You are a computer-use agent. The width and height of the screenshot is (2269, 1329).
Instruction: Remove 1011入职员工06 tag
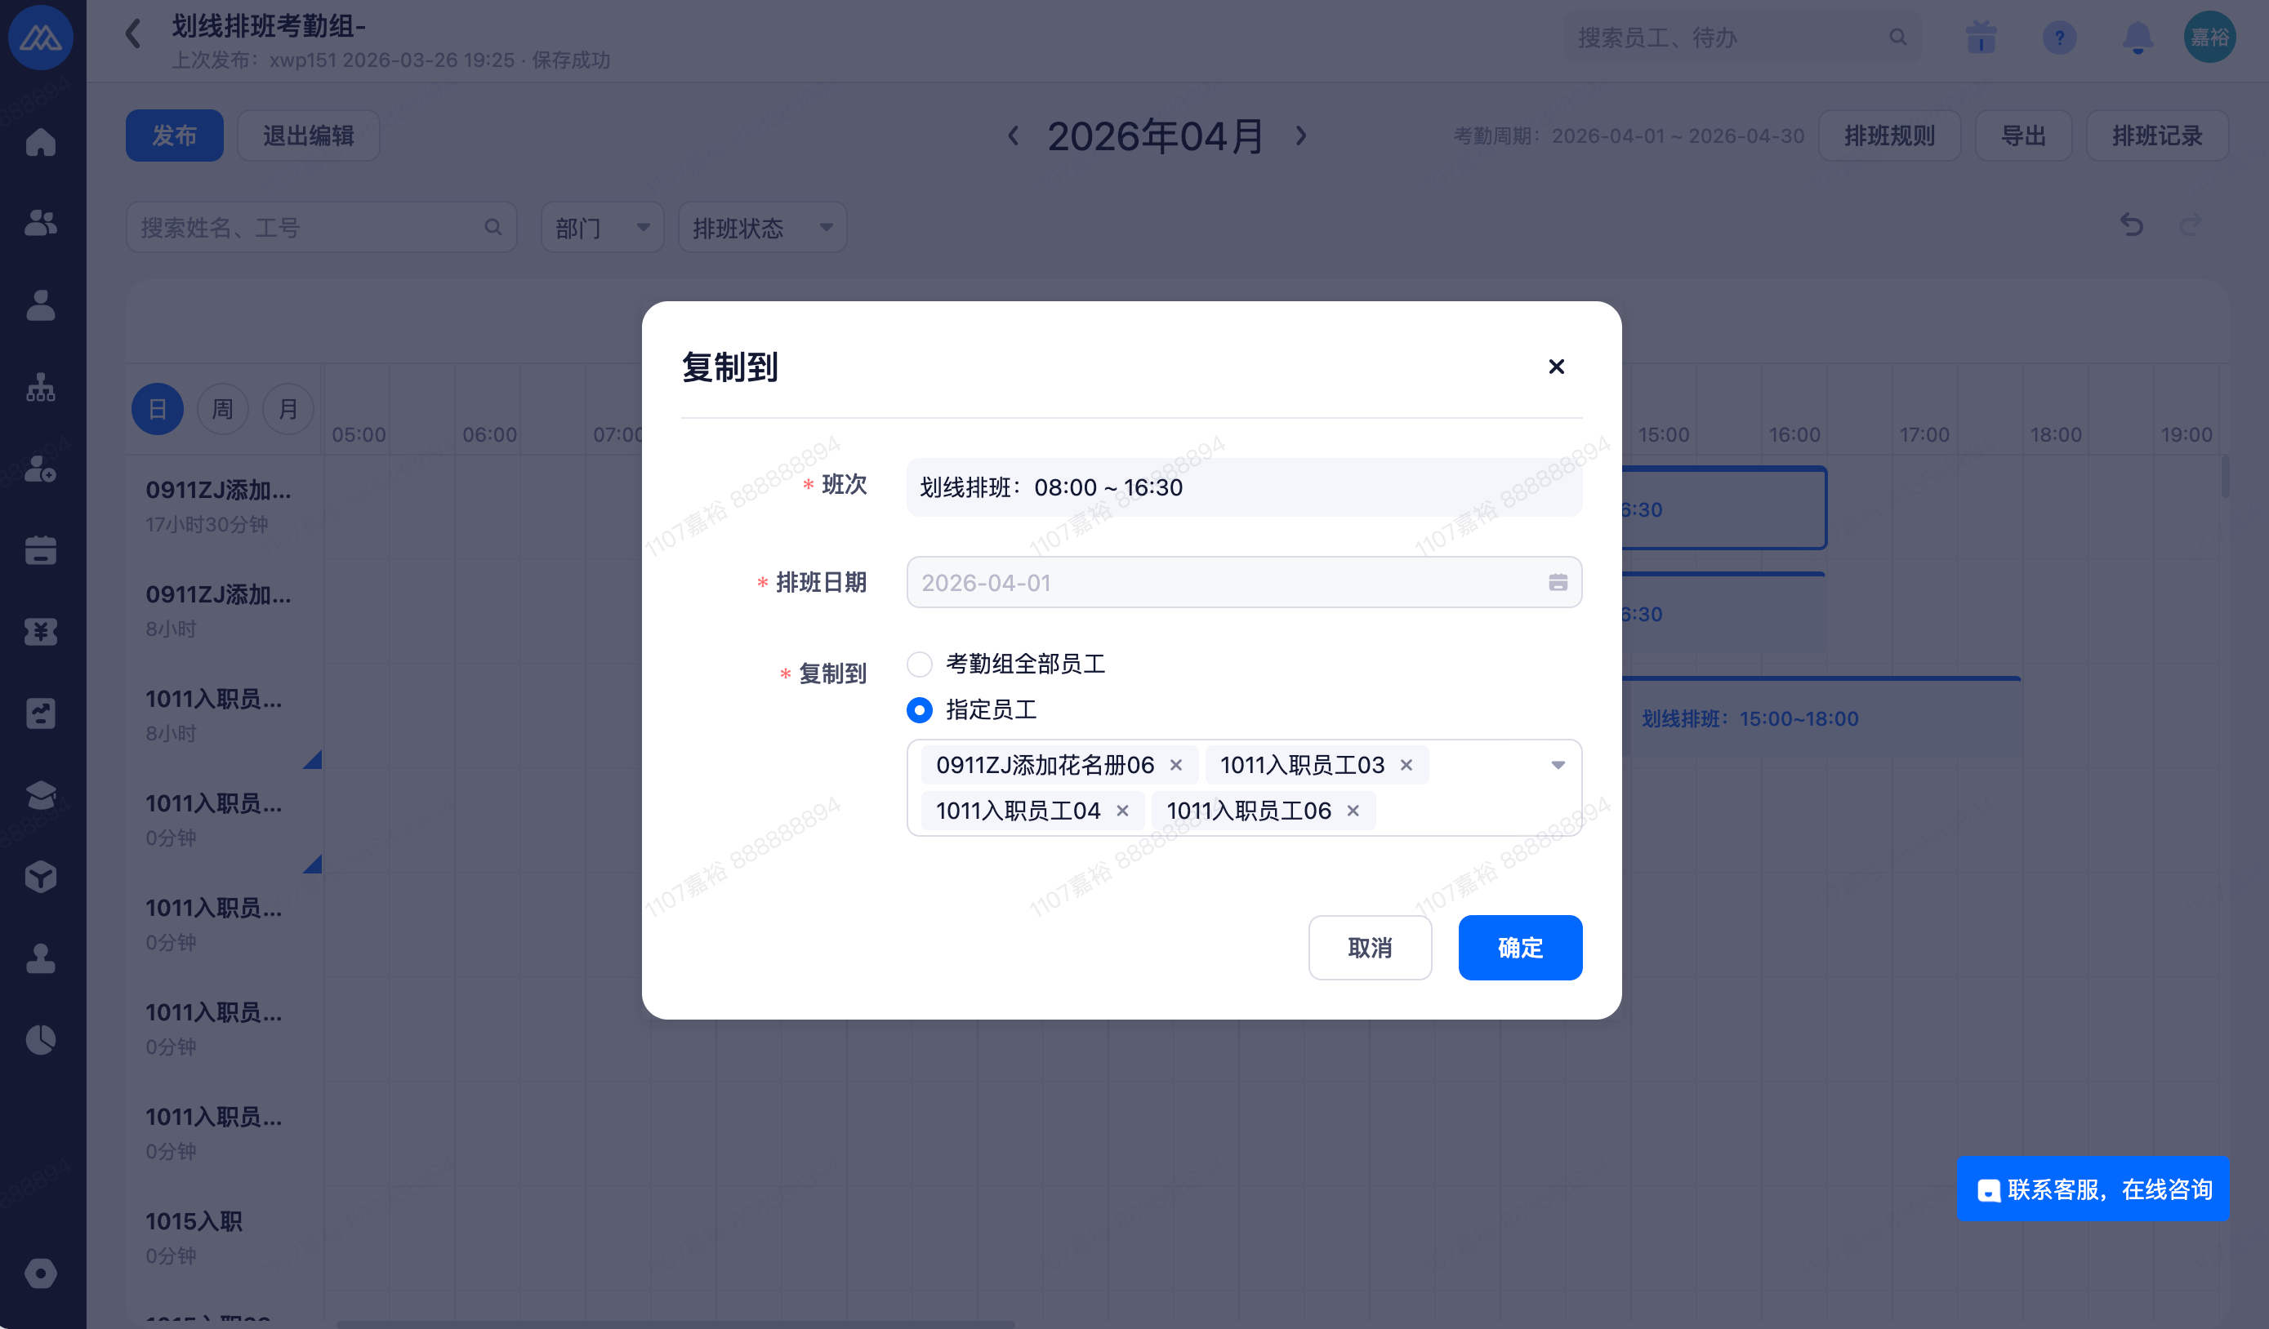pyautogui.click(x=1353, y=811)
